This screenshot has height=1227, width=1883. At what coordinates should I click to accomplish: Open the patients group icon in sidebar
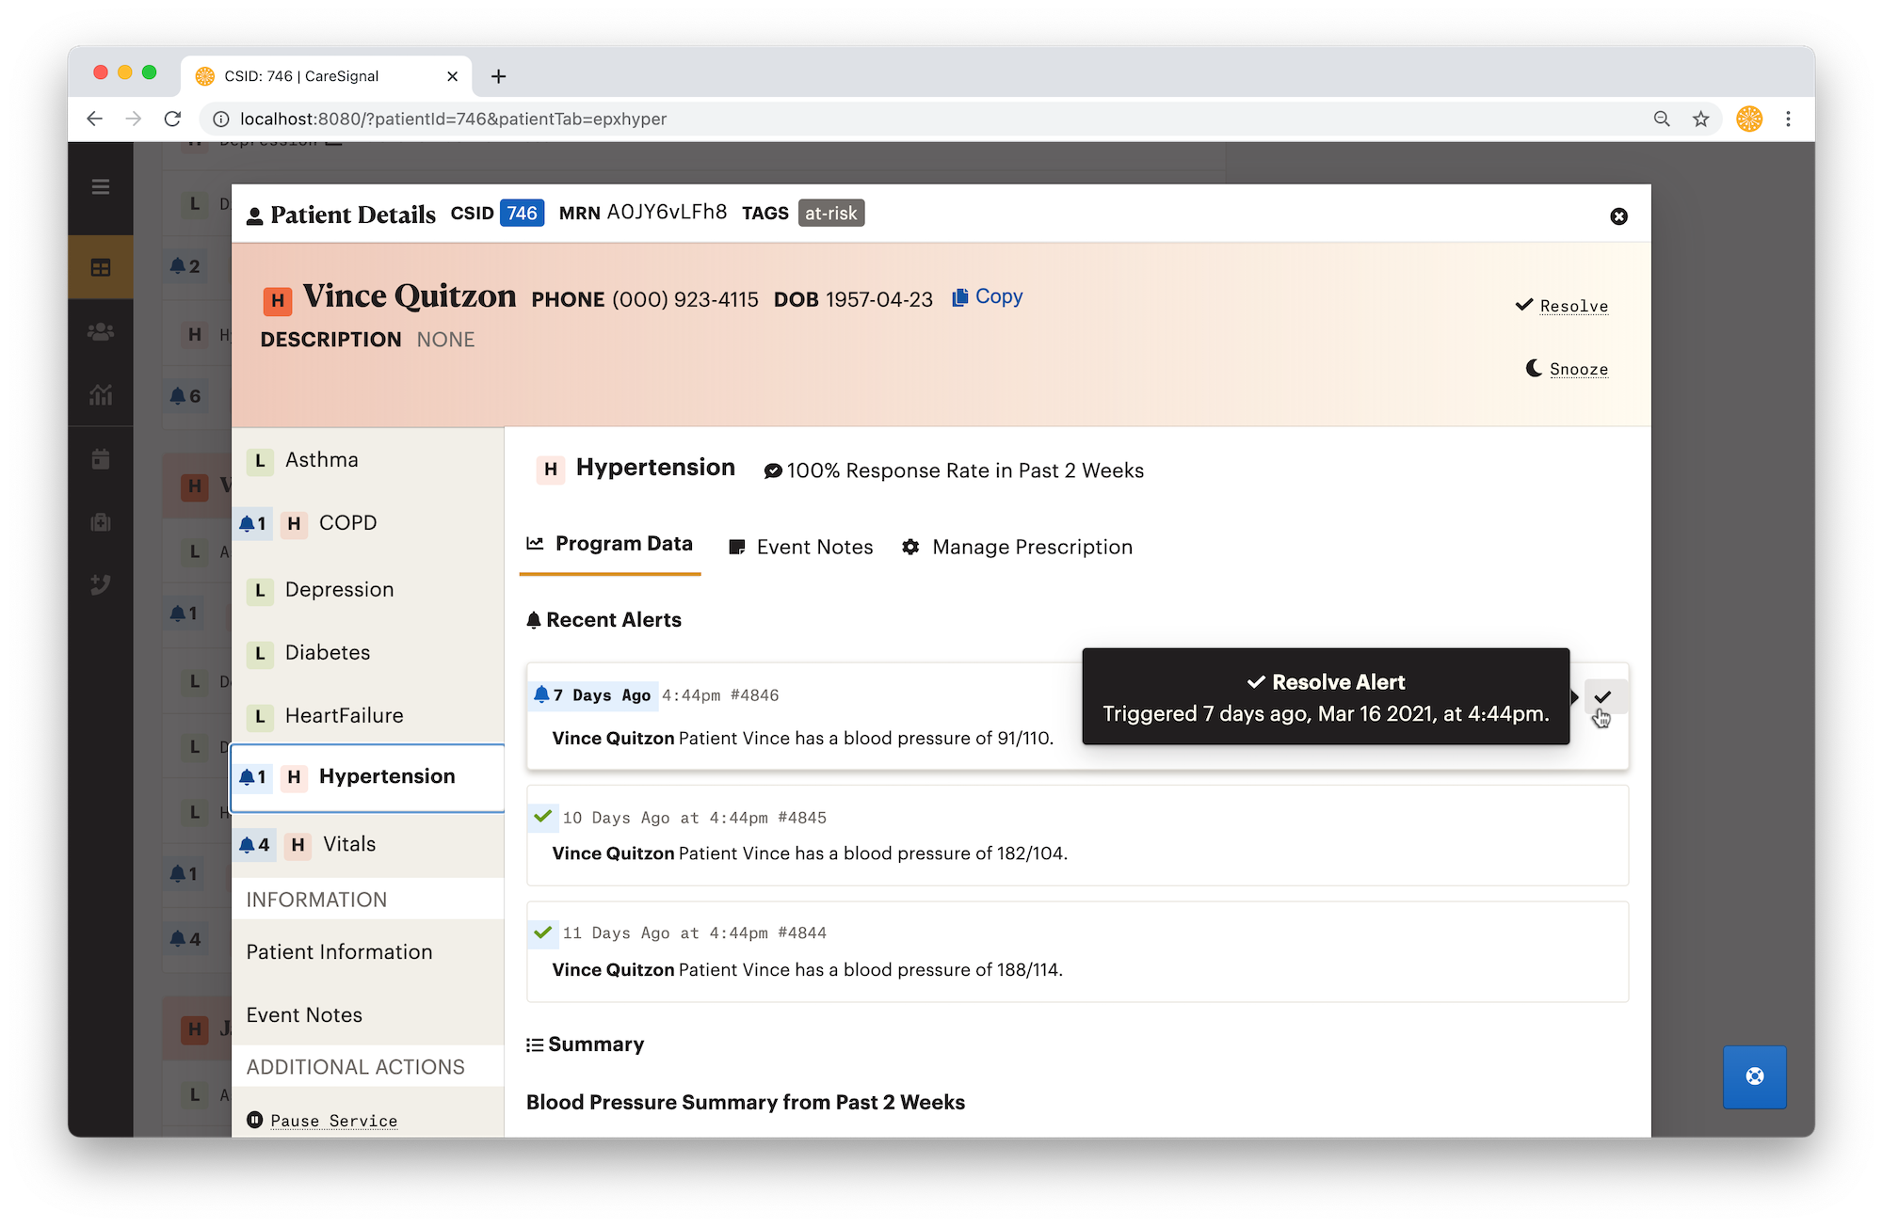click(x=101, y=332)
